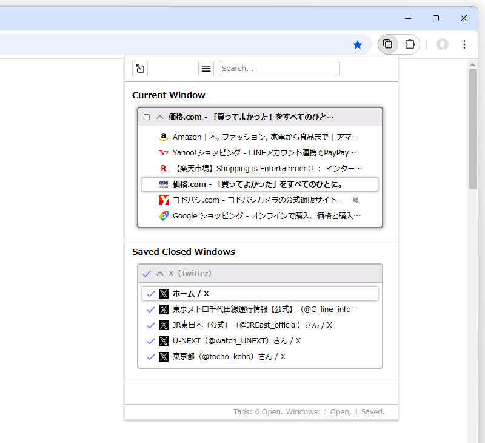Toggle checkmark beside ホーム / X

click(150, 294)
